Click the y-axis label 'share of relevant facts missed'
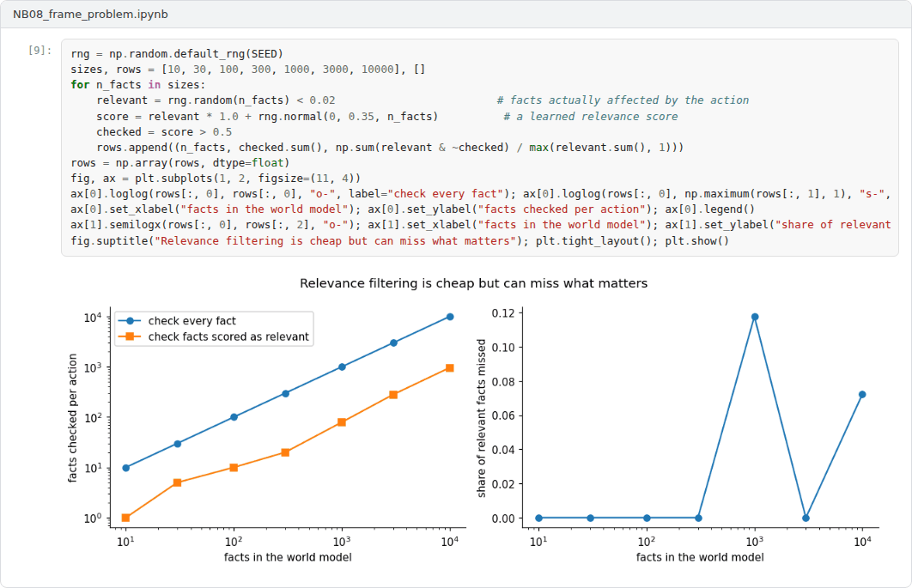 click(x=481, y=419)
